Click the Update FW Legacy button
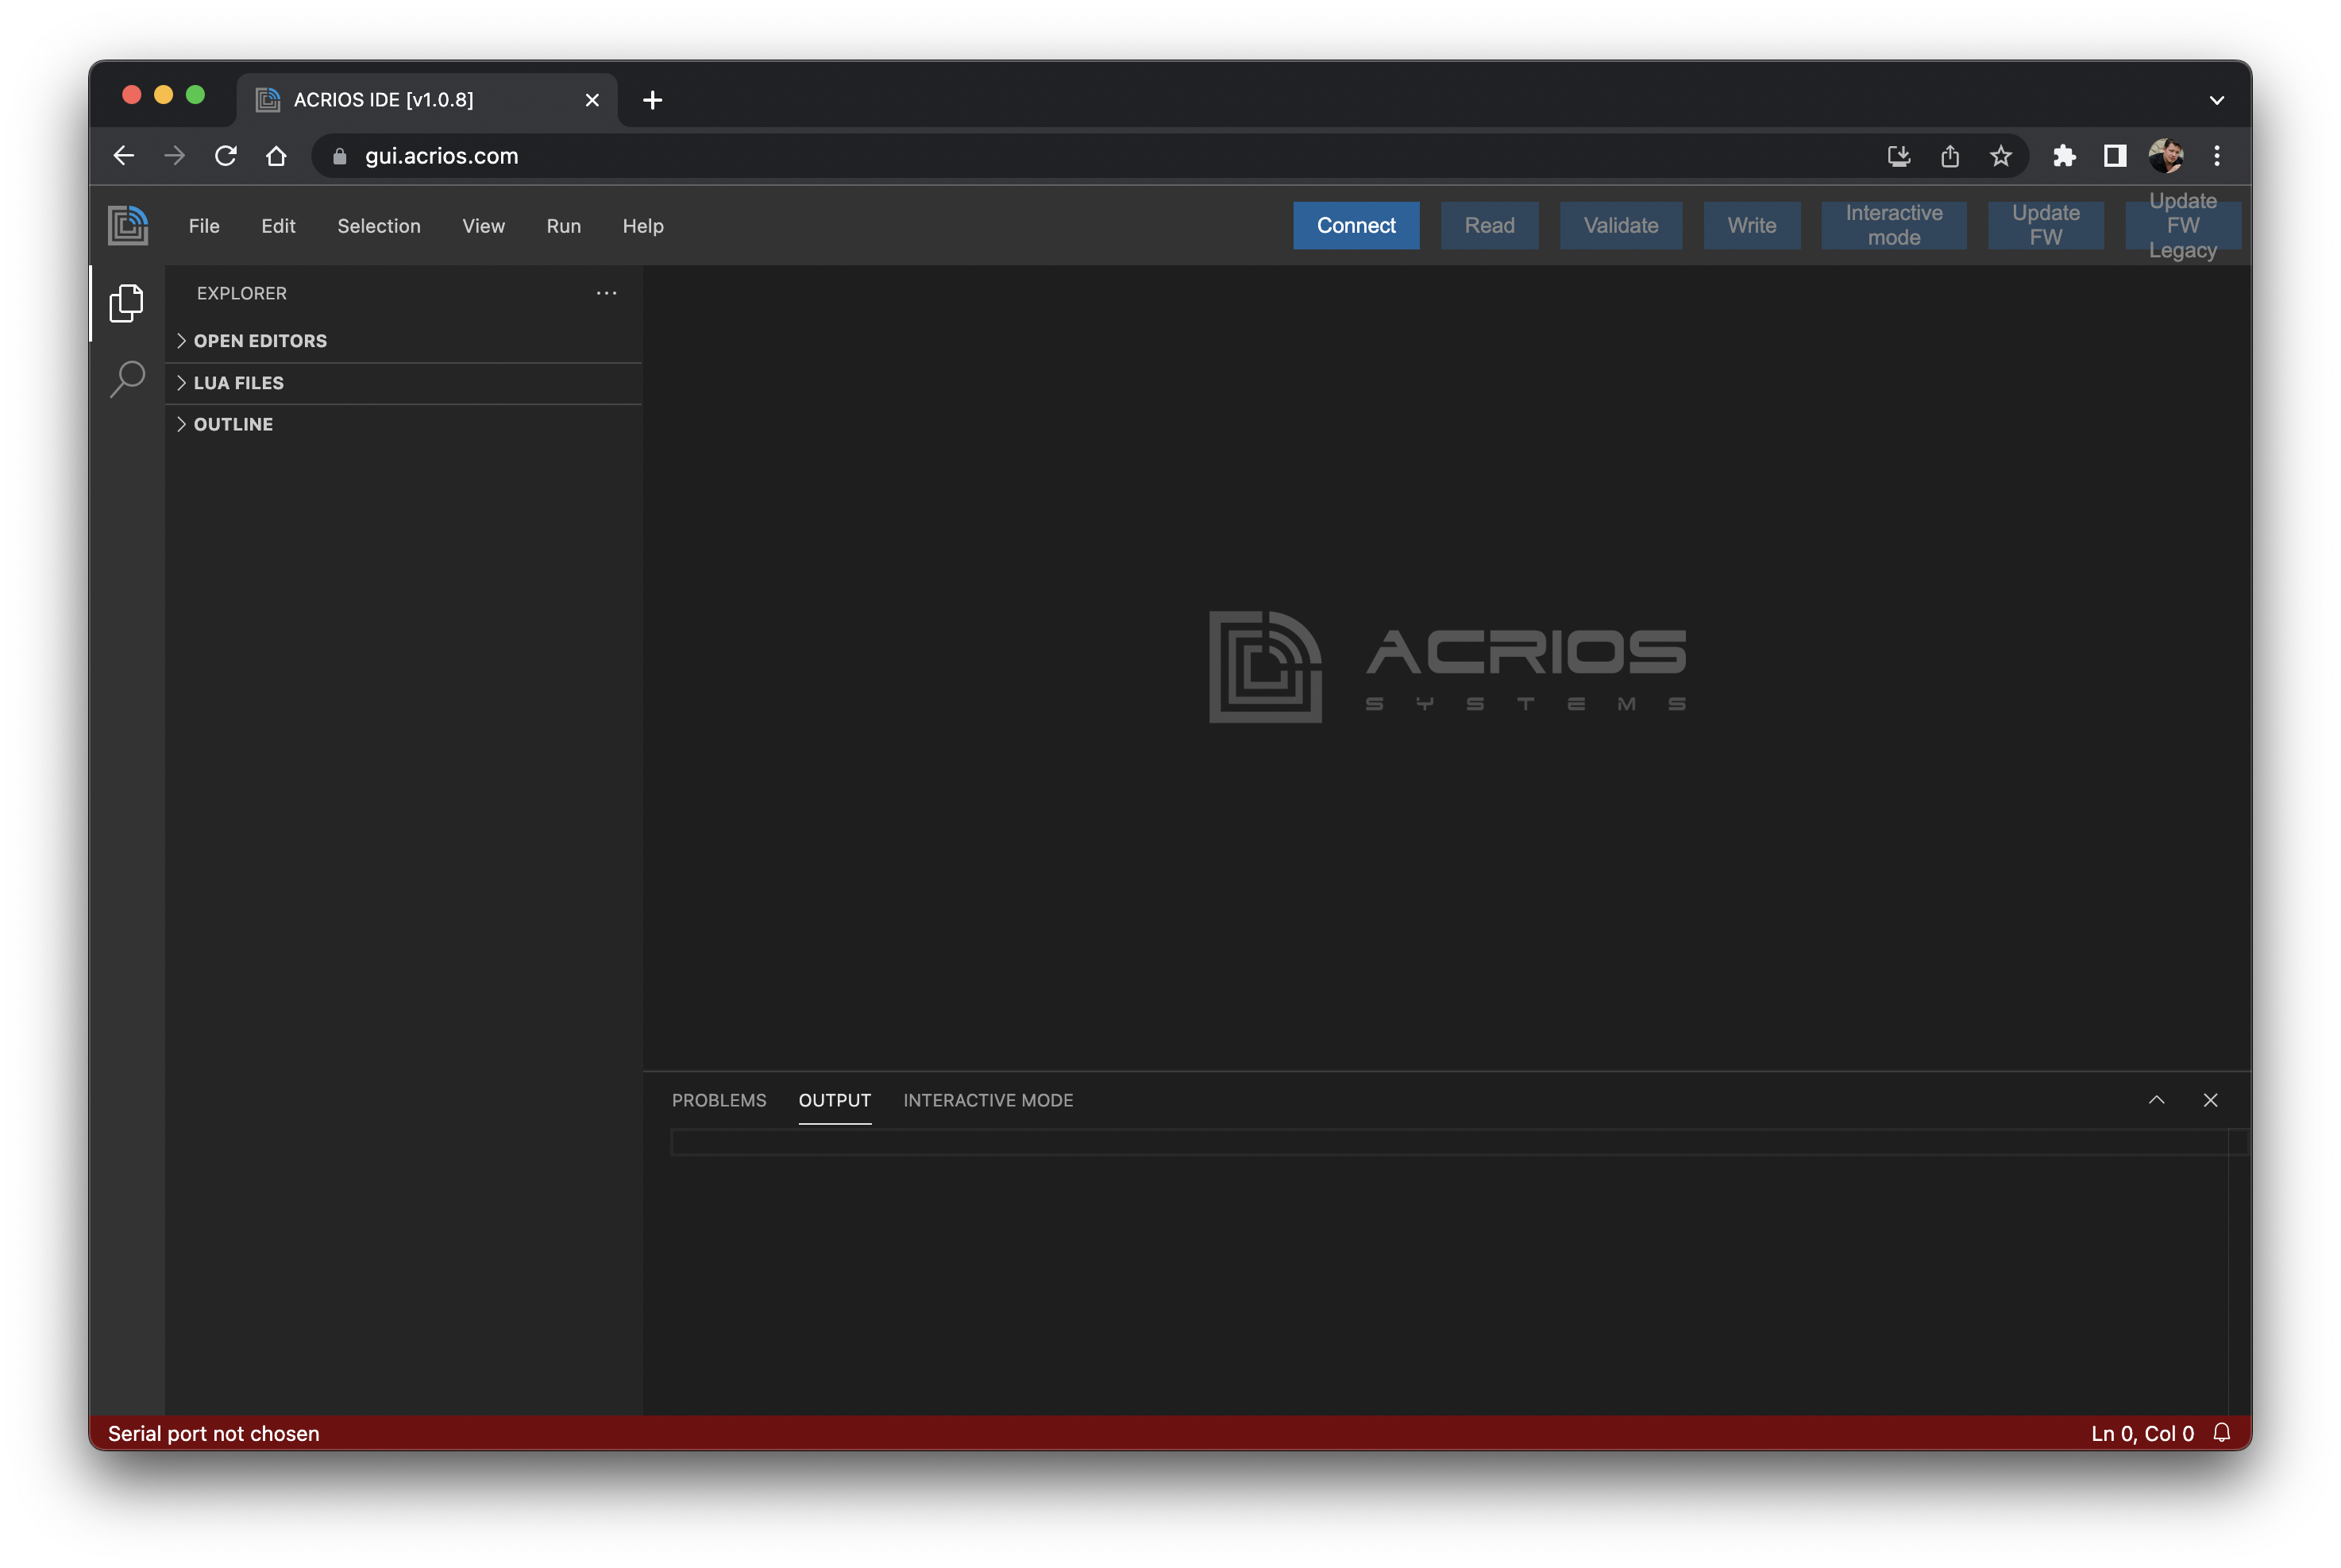This screenshot has height=1568, width=2341. click(x=2182, y=226)
